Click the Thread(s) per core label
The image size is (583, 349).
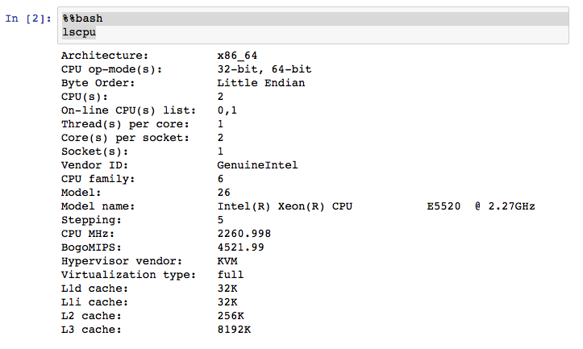pos(125,124)
